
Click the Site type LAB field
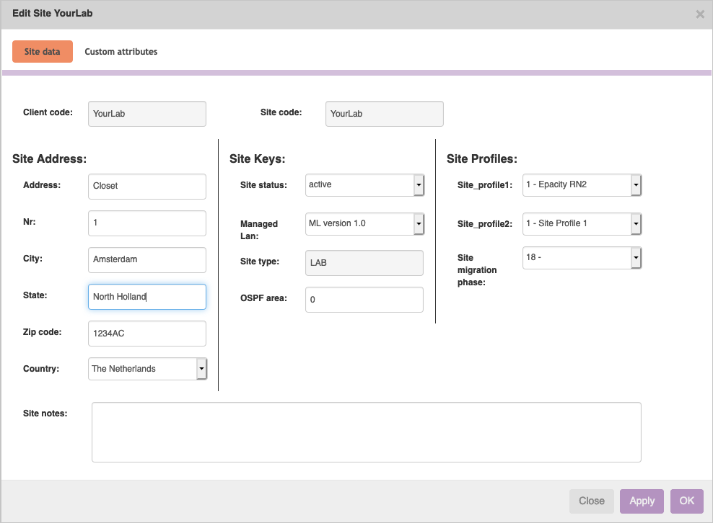[x=364, y=263]
